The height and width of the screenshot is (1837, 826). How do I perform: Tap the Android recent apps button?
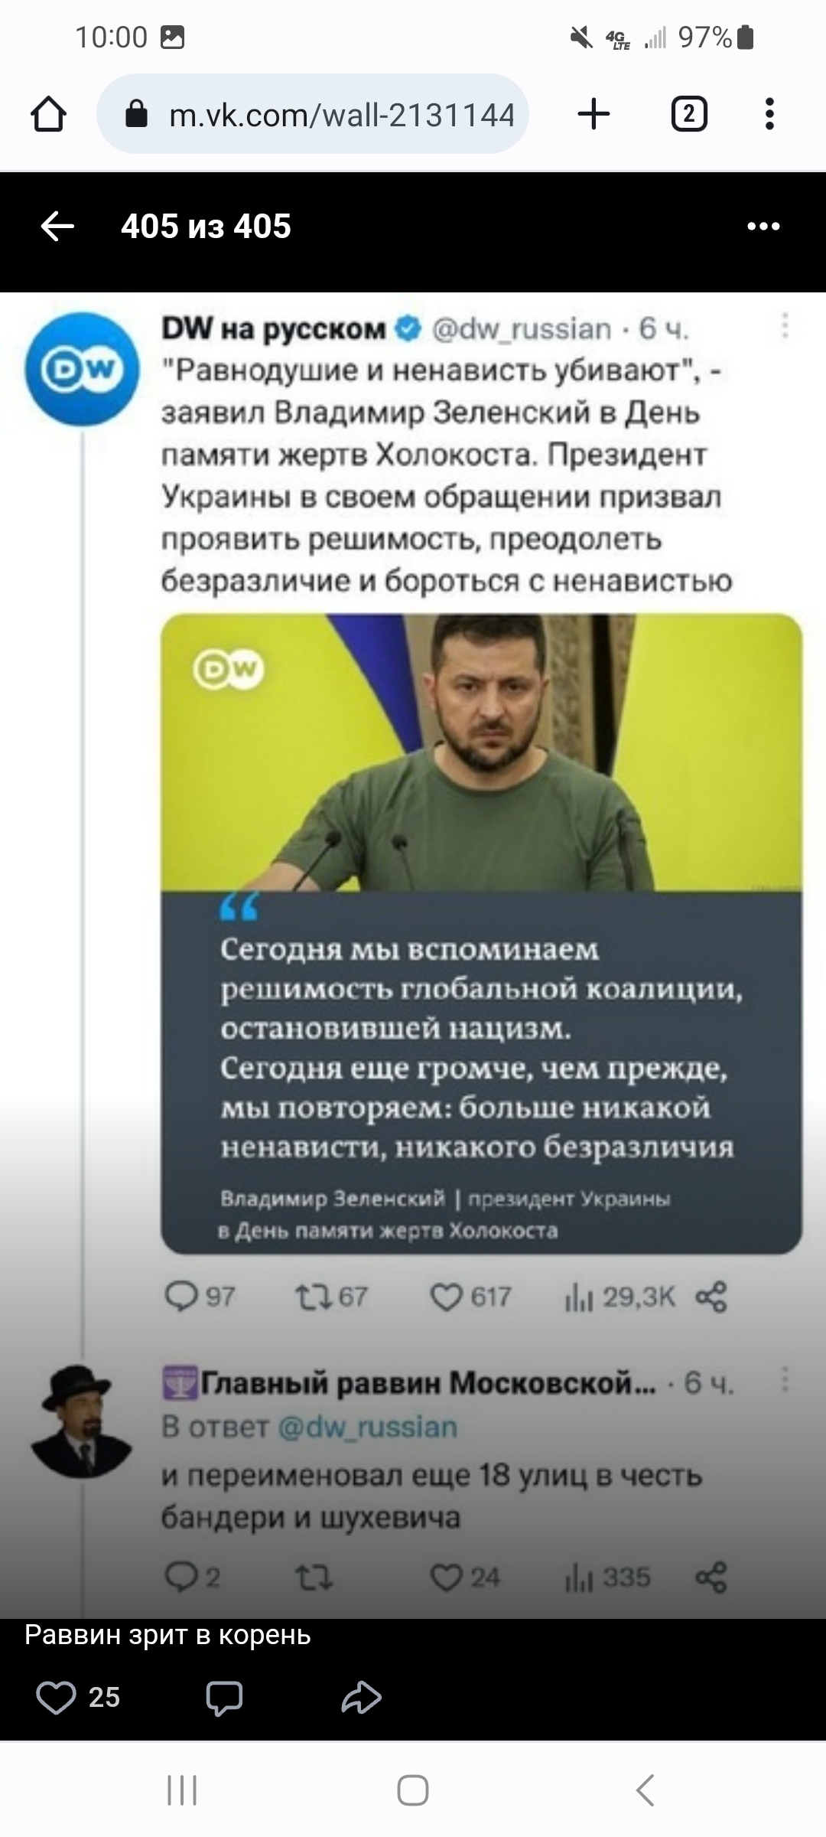182,1790
